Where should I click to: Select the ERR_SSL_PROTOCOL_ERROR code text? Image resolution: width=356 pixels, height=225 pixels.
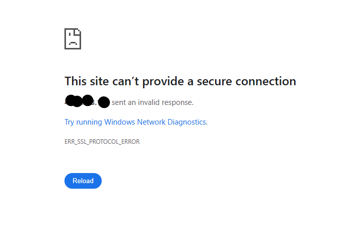(x=102, y=142)
